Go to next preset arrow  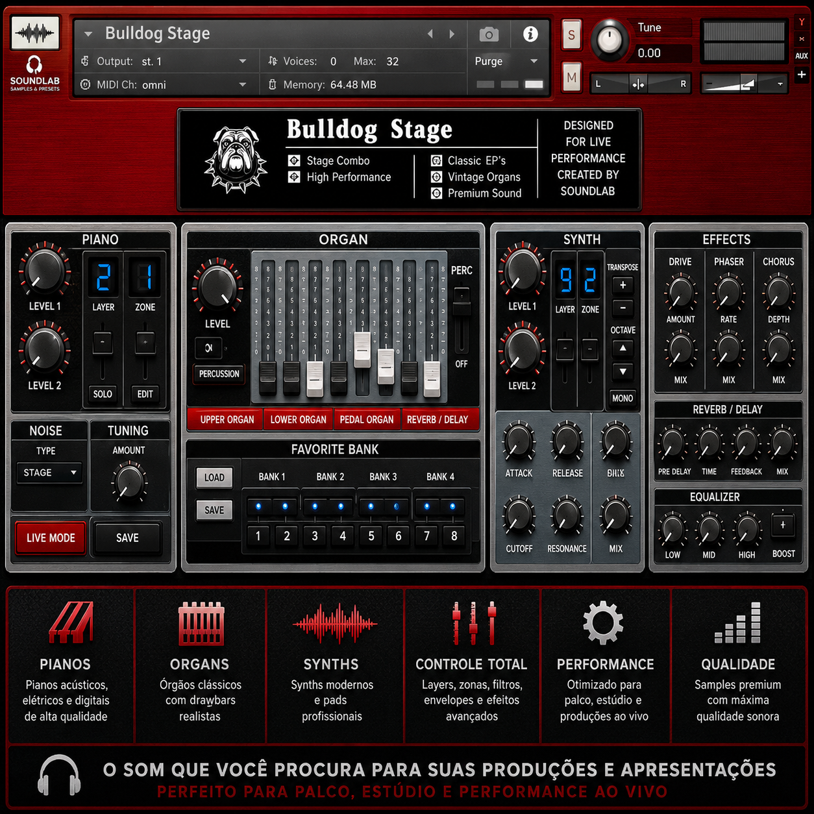pos(452,34)
